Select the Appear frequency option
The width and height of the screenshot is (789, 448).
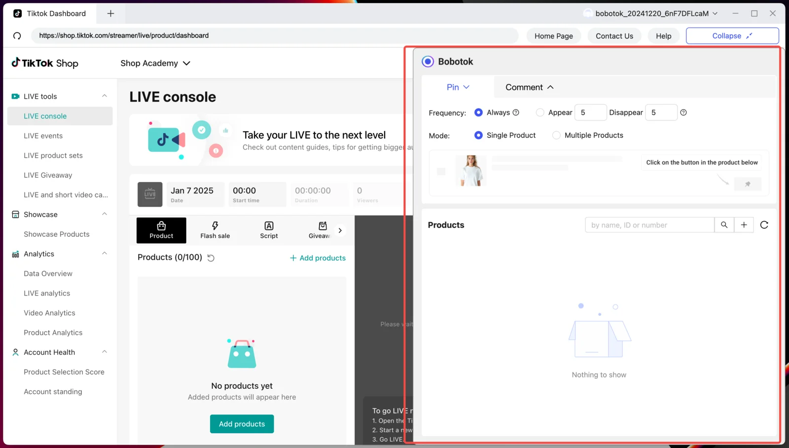540,112
